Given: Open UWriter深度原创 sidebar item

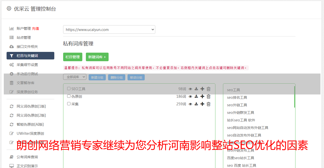Looking at the screenshot, I should (x=30, y=133).
